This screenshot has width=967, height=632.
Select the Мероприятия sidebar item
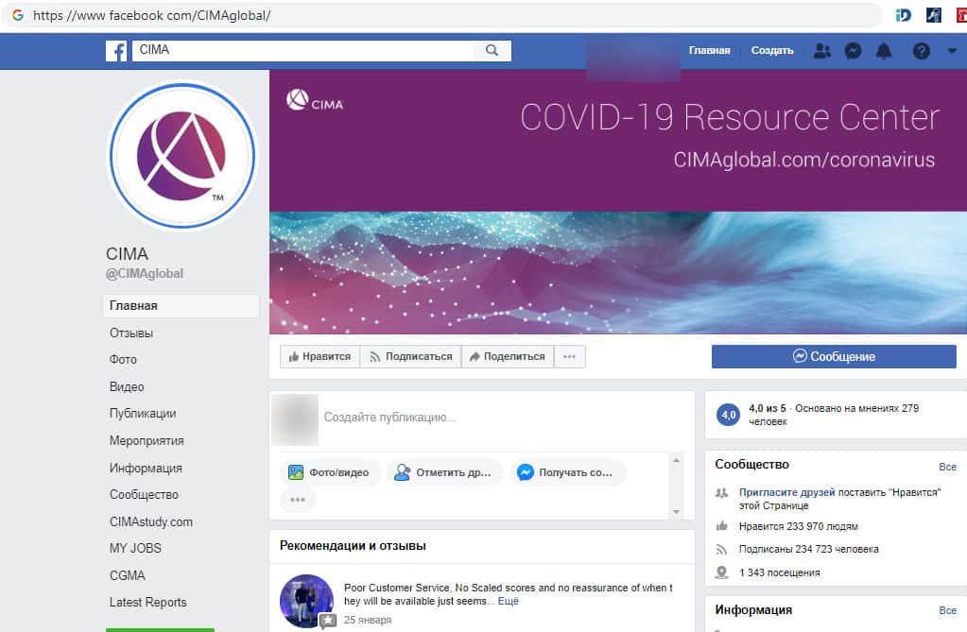147,441
